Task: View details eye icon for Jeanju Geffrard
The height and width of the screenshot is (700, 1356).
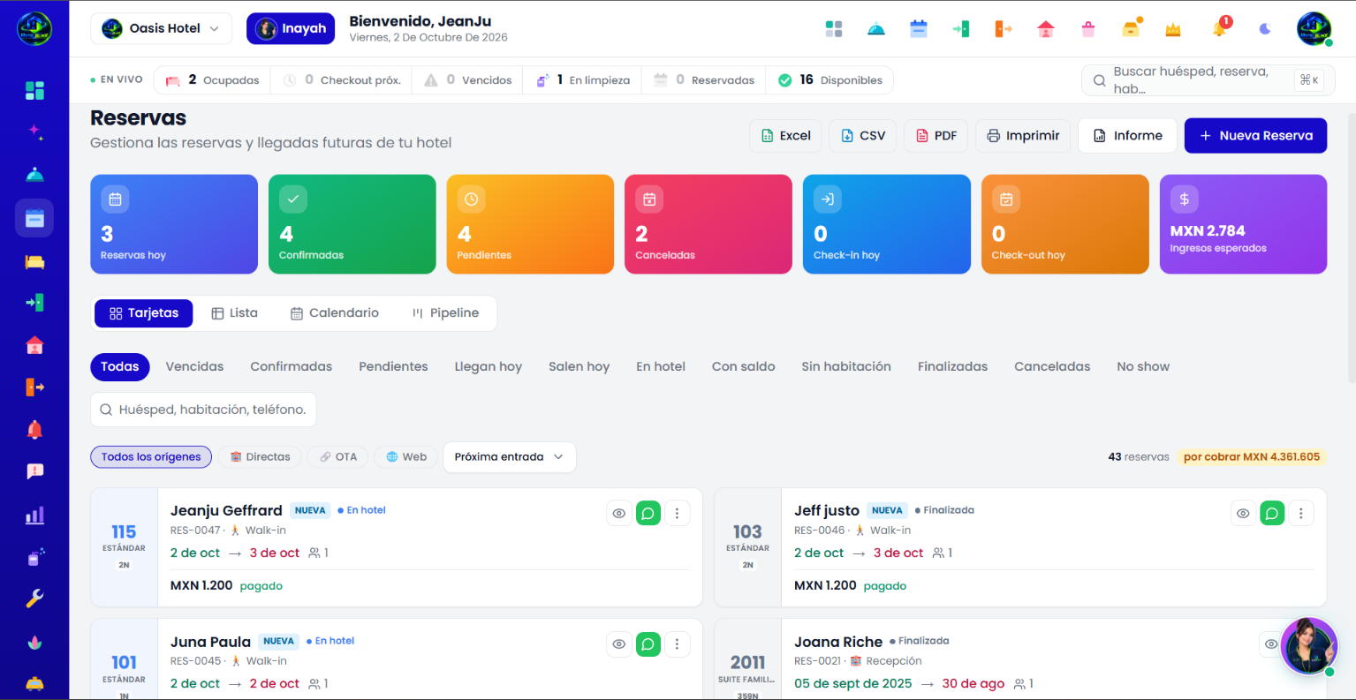Action: click(619, 513)
